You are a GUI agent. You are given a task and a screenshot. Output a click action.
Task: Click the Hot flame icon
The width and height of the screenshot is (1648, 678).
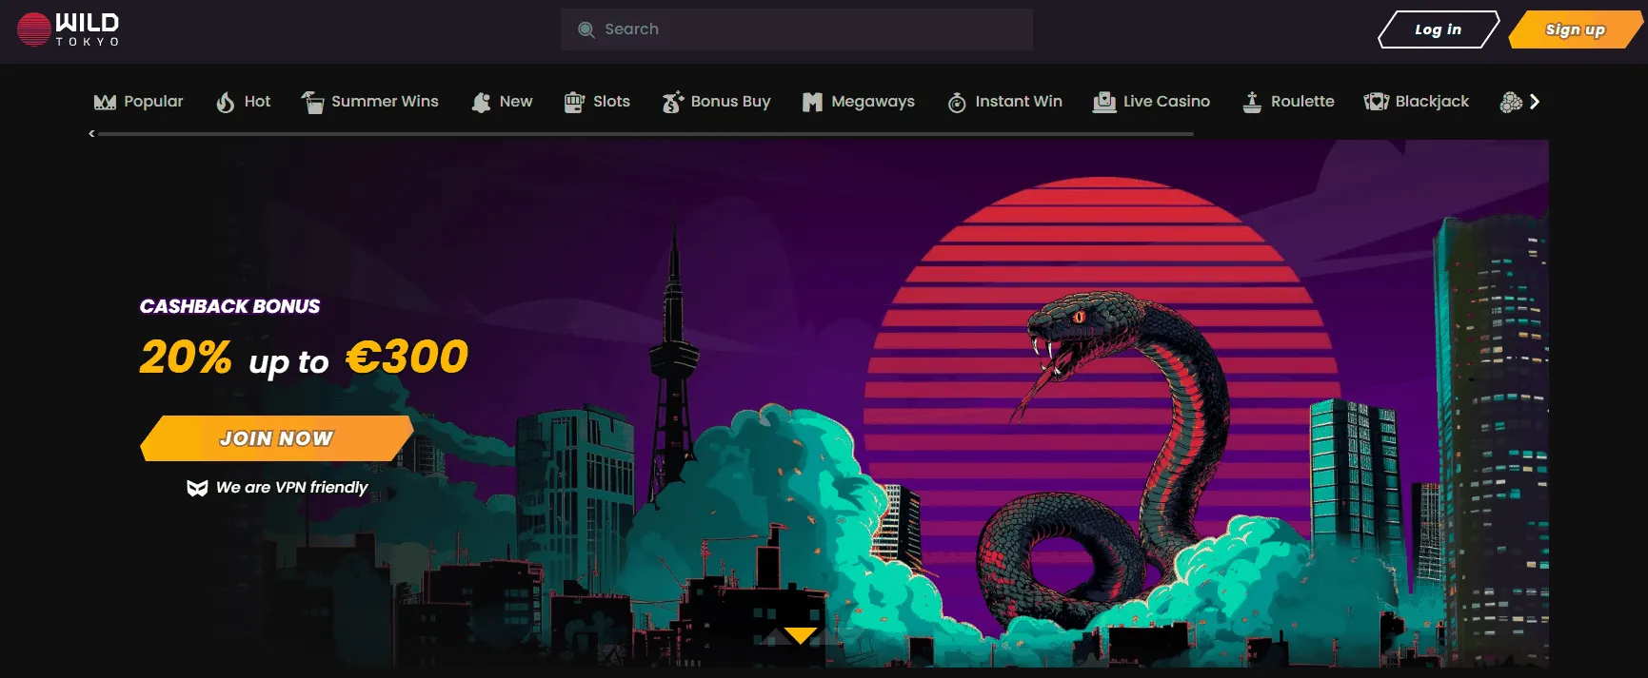coord(225,102)
